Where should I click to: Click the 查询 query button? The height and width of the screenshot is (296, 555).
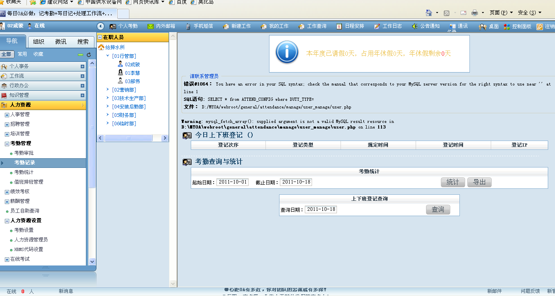pyautogui.click(x=438, y=210)
